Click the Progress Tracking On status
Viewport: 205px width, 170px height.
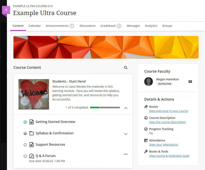[151, 133]
